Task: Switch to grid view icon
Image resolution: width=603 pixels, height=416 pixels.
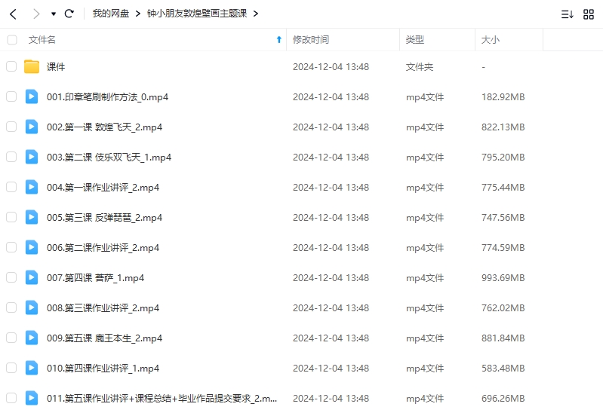Action: click(x=589, y=14)
